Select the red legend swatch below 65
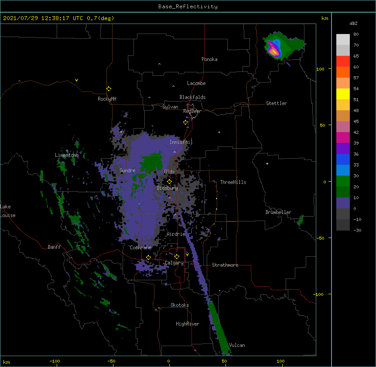376x367 pixels. point(343,61)
